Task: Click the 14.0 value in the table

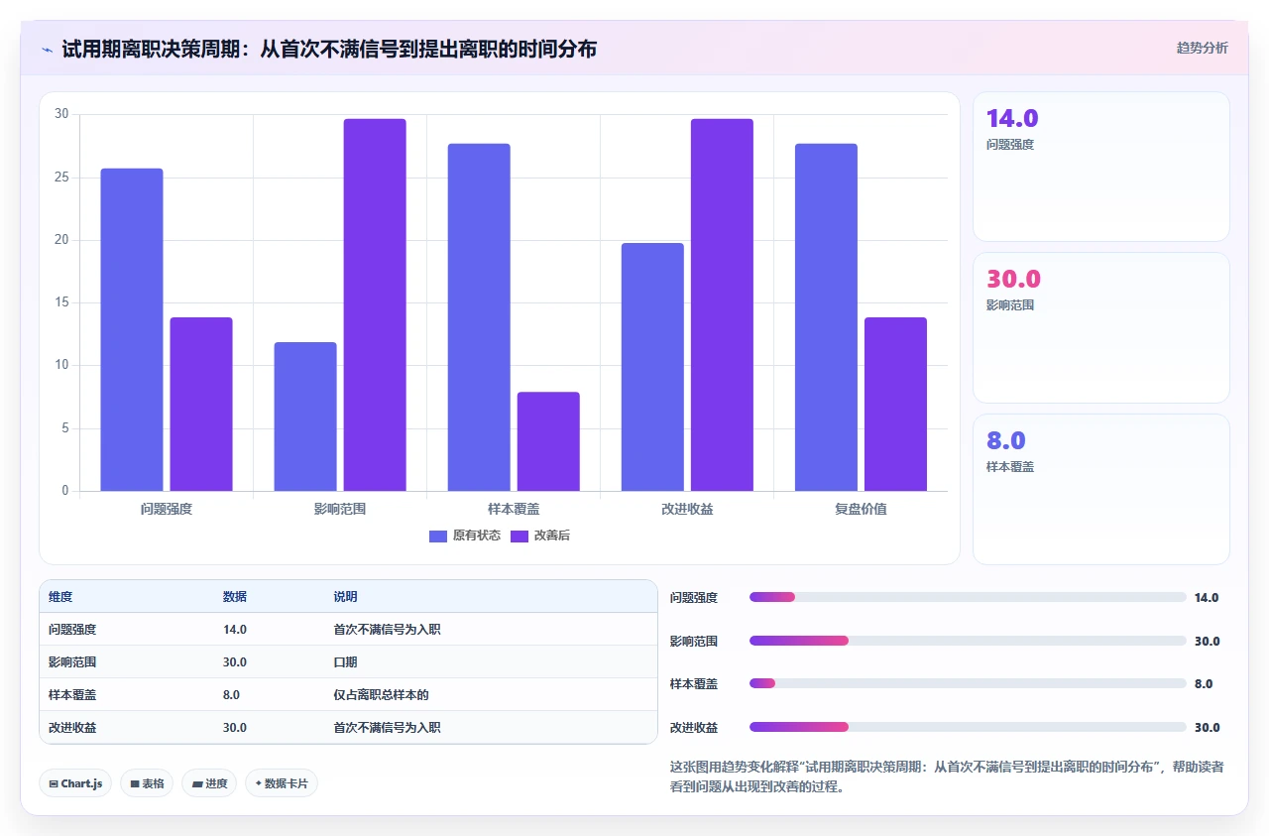Action: pyautogui.click(x=235, y=629)
